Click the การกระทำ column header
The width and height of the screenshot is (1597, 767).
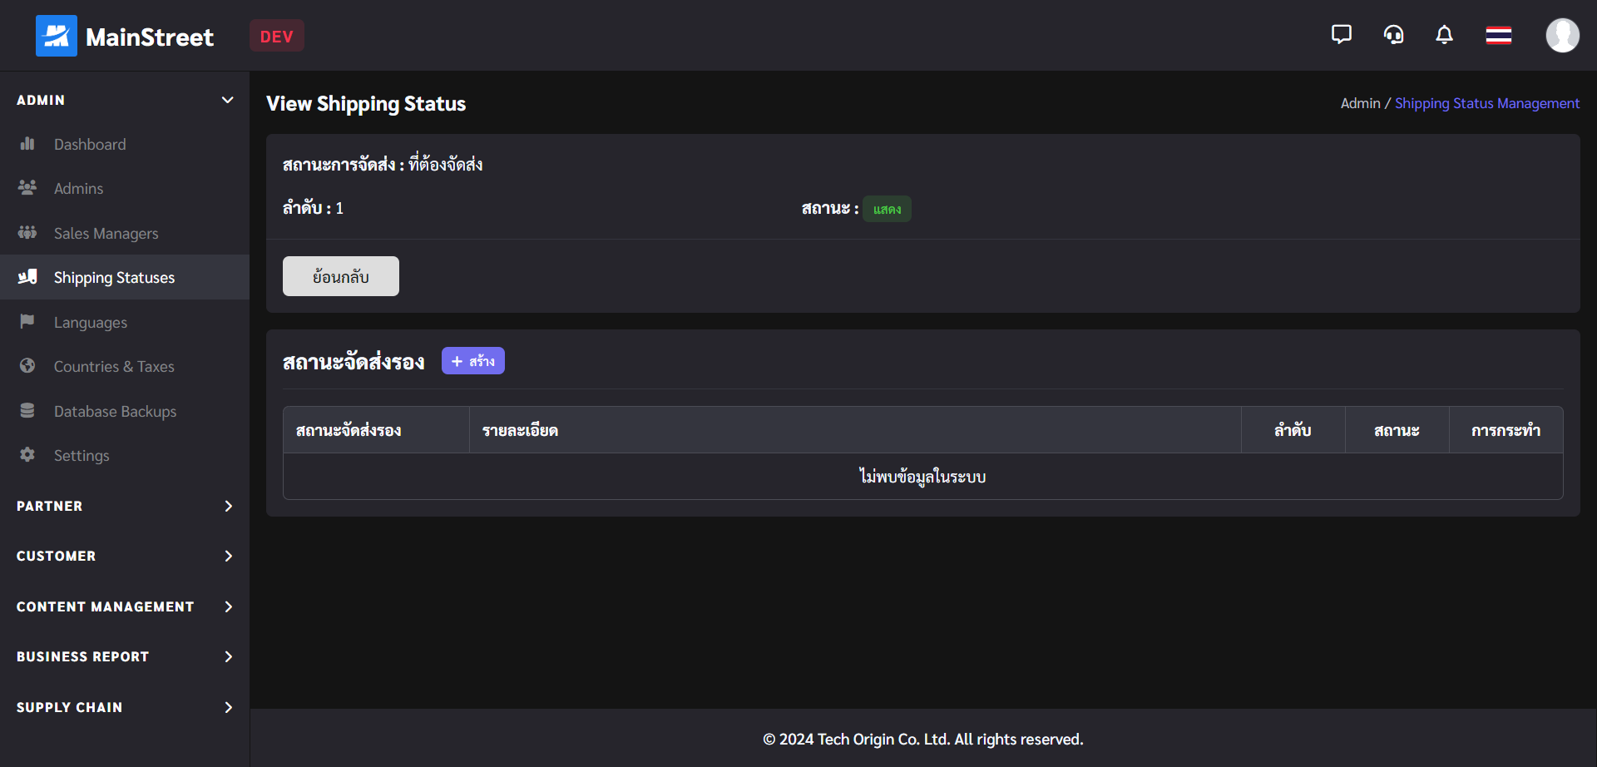coord(1506,430)
